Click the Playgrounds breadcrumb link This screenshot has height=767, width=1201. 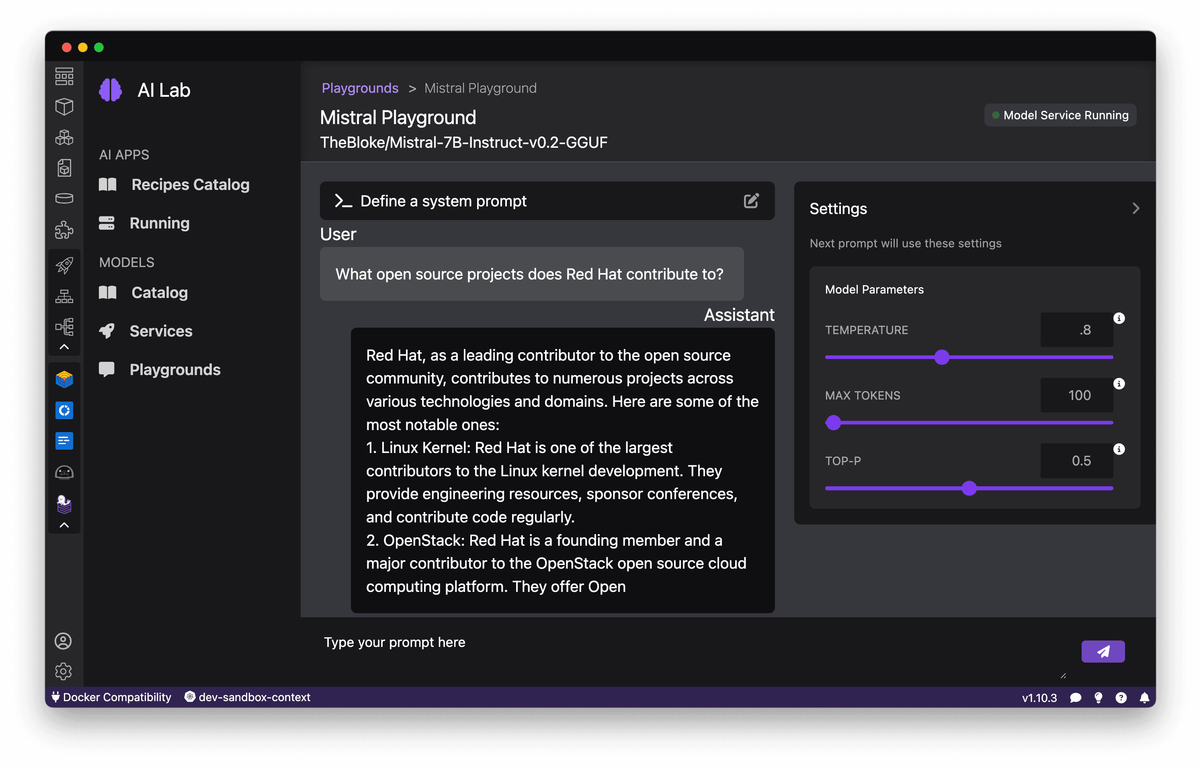(x=360, y=88)
